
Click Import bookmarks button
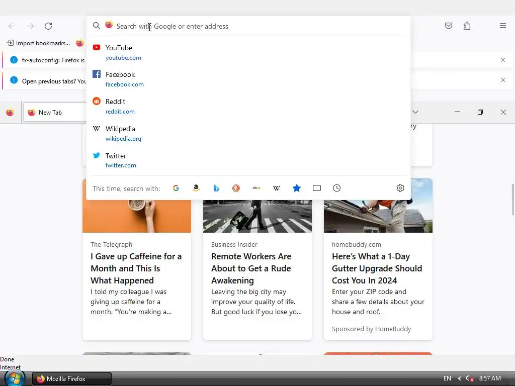tap(38, 43)
